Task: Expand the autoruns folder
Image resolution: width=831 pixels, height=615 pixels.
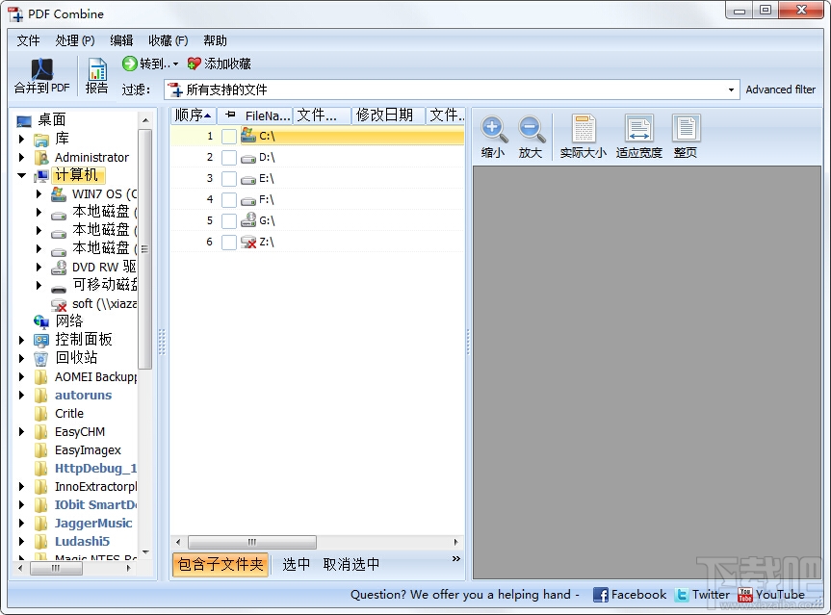Action: point(21,396)
